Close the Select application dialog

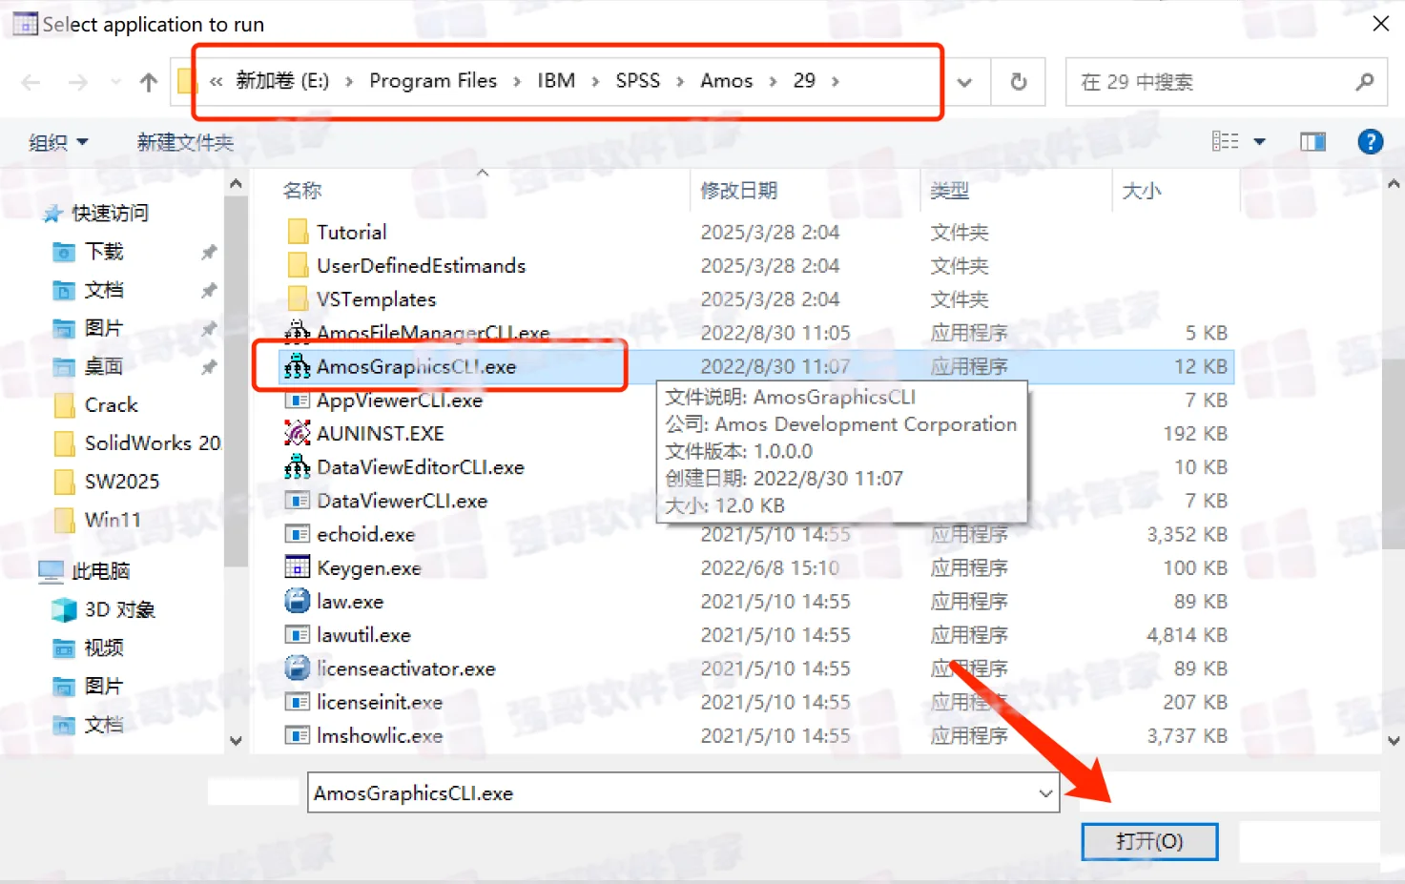coord(1380,24)
